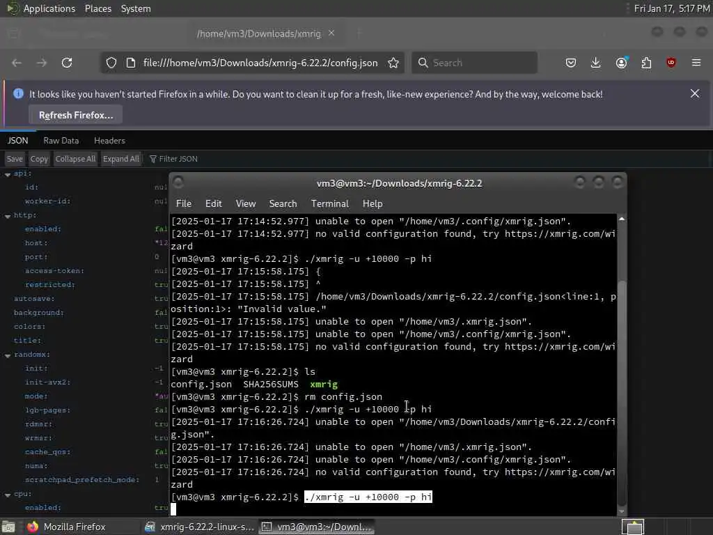The width and height of the screenshot is (713, 535).
Task: Open the Places menu
Action: click(x=97, y=8)
